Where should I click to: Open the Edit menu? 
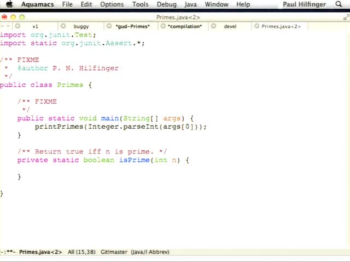(x=86, y=4)
